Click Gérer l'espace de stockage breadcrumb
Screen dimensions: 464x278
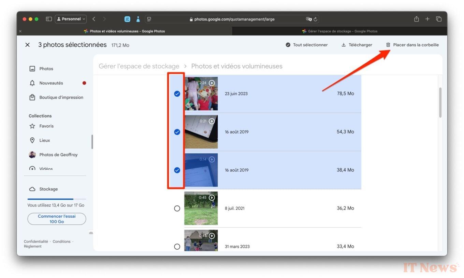[139, 66]
